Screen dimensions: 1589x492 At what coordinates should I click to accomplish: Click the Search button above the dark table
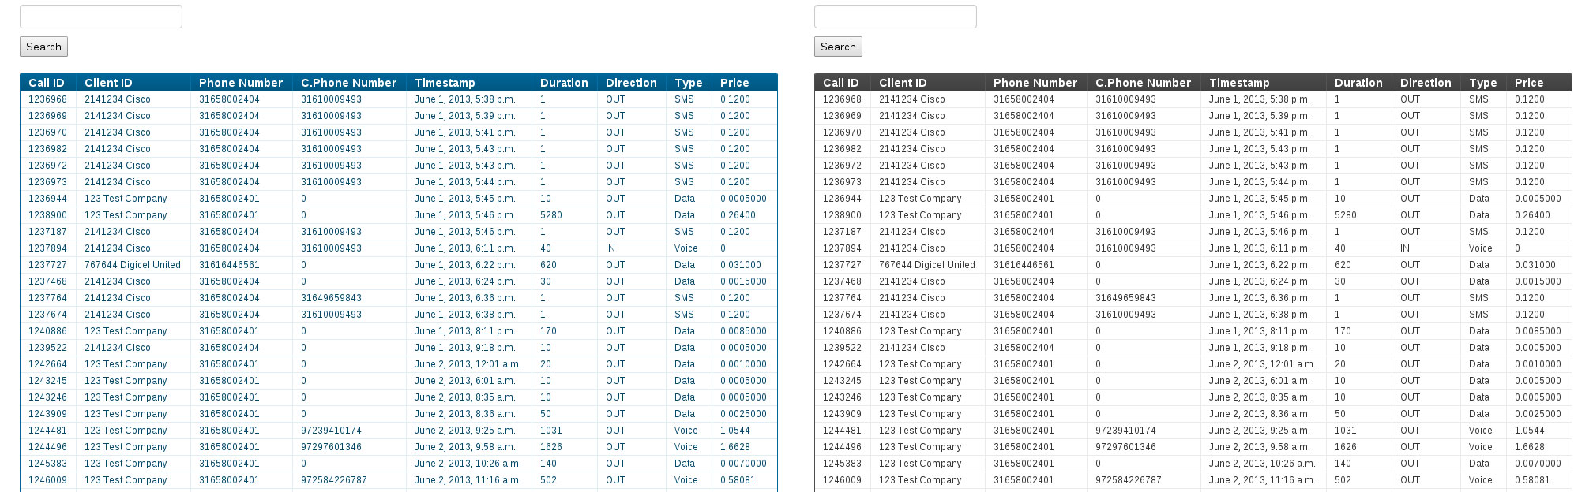pos(838,47)
